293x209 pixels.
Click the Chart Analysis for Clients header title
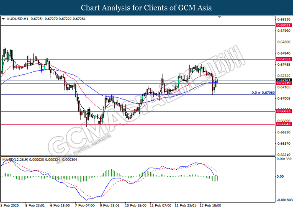tap(146, 8)
